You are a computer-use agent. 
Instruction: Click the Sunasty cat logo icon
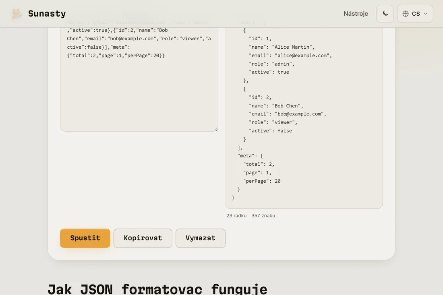[17, 14]
